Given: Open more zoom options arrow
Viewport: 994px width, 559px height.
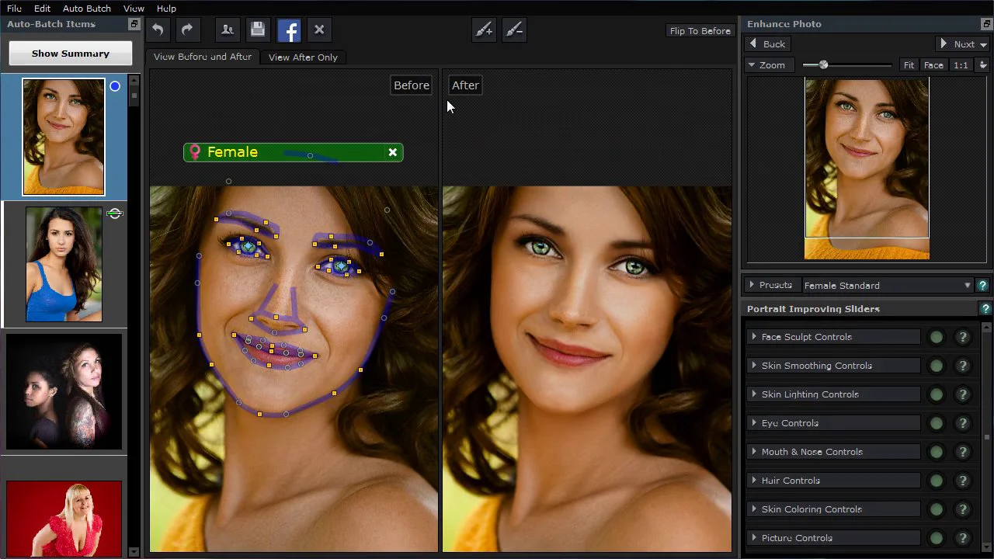Looking at the screenshot, I should [x=983, y=65].
